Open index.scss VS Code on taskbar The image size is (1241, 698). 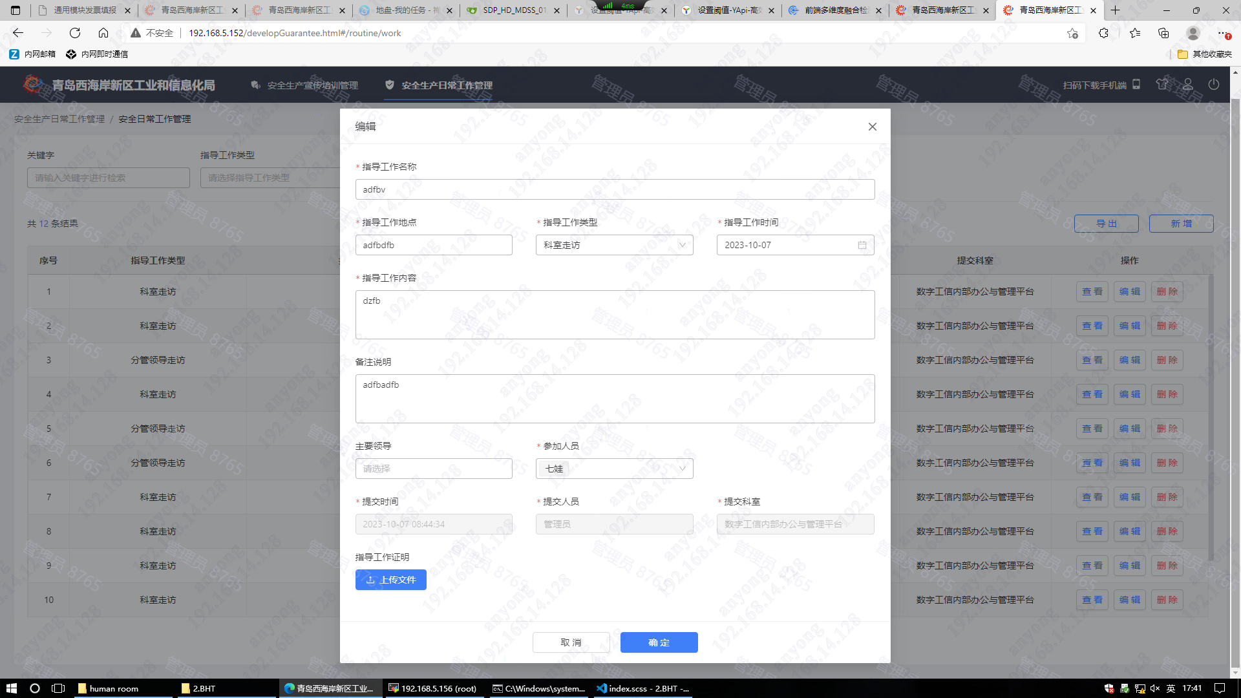click(643, 688)
